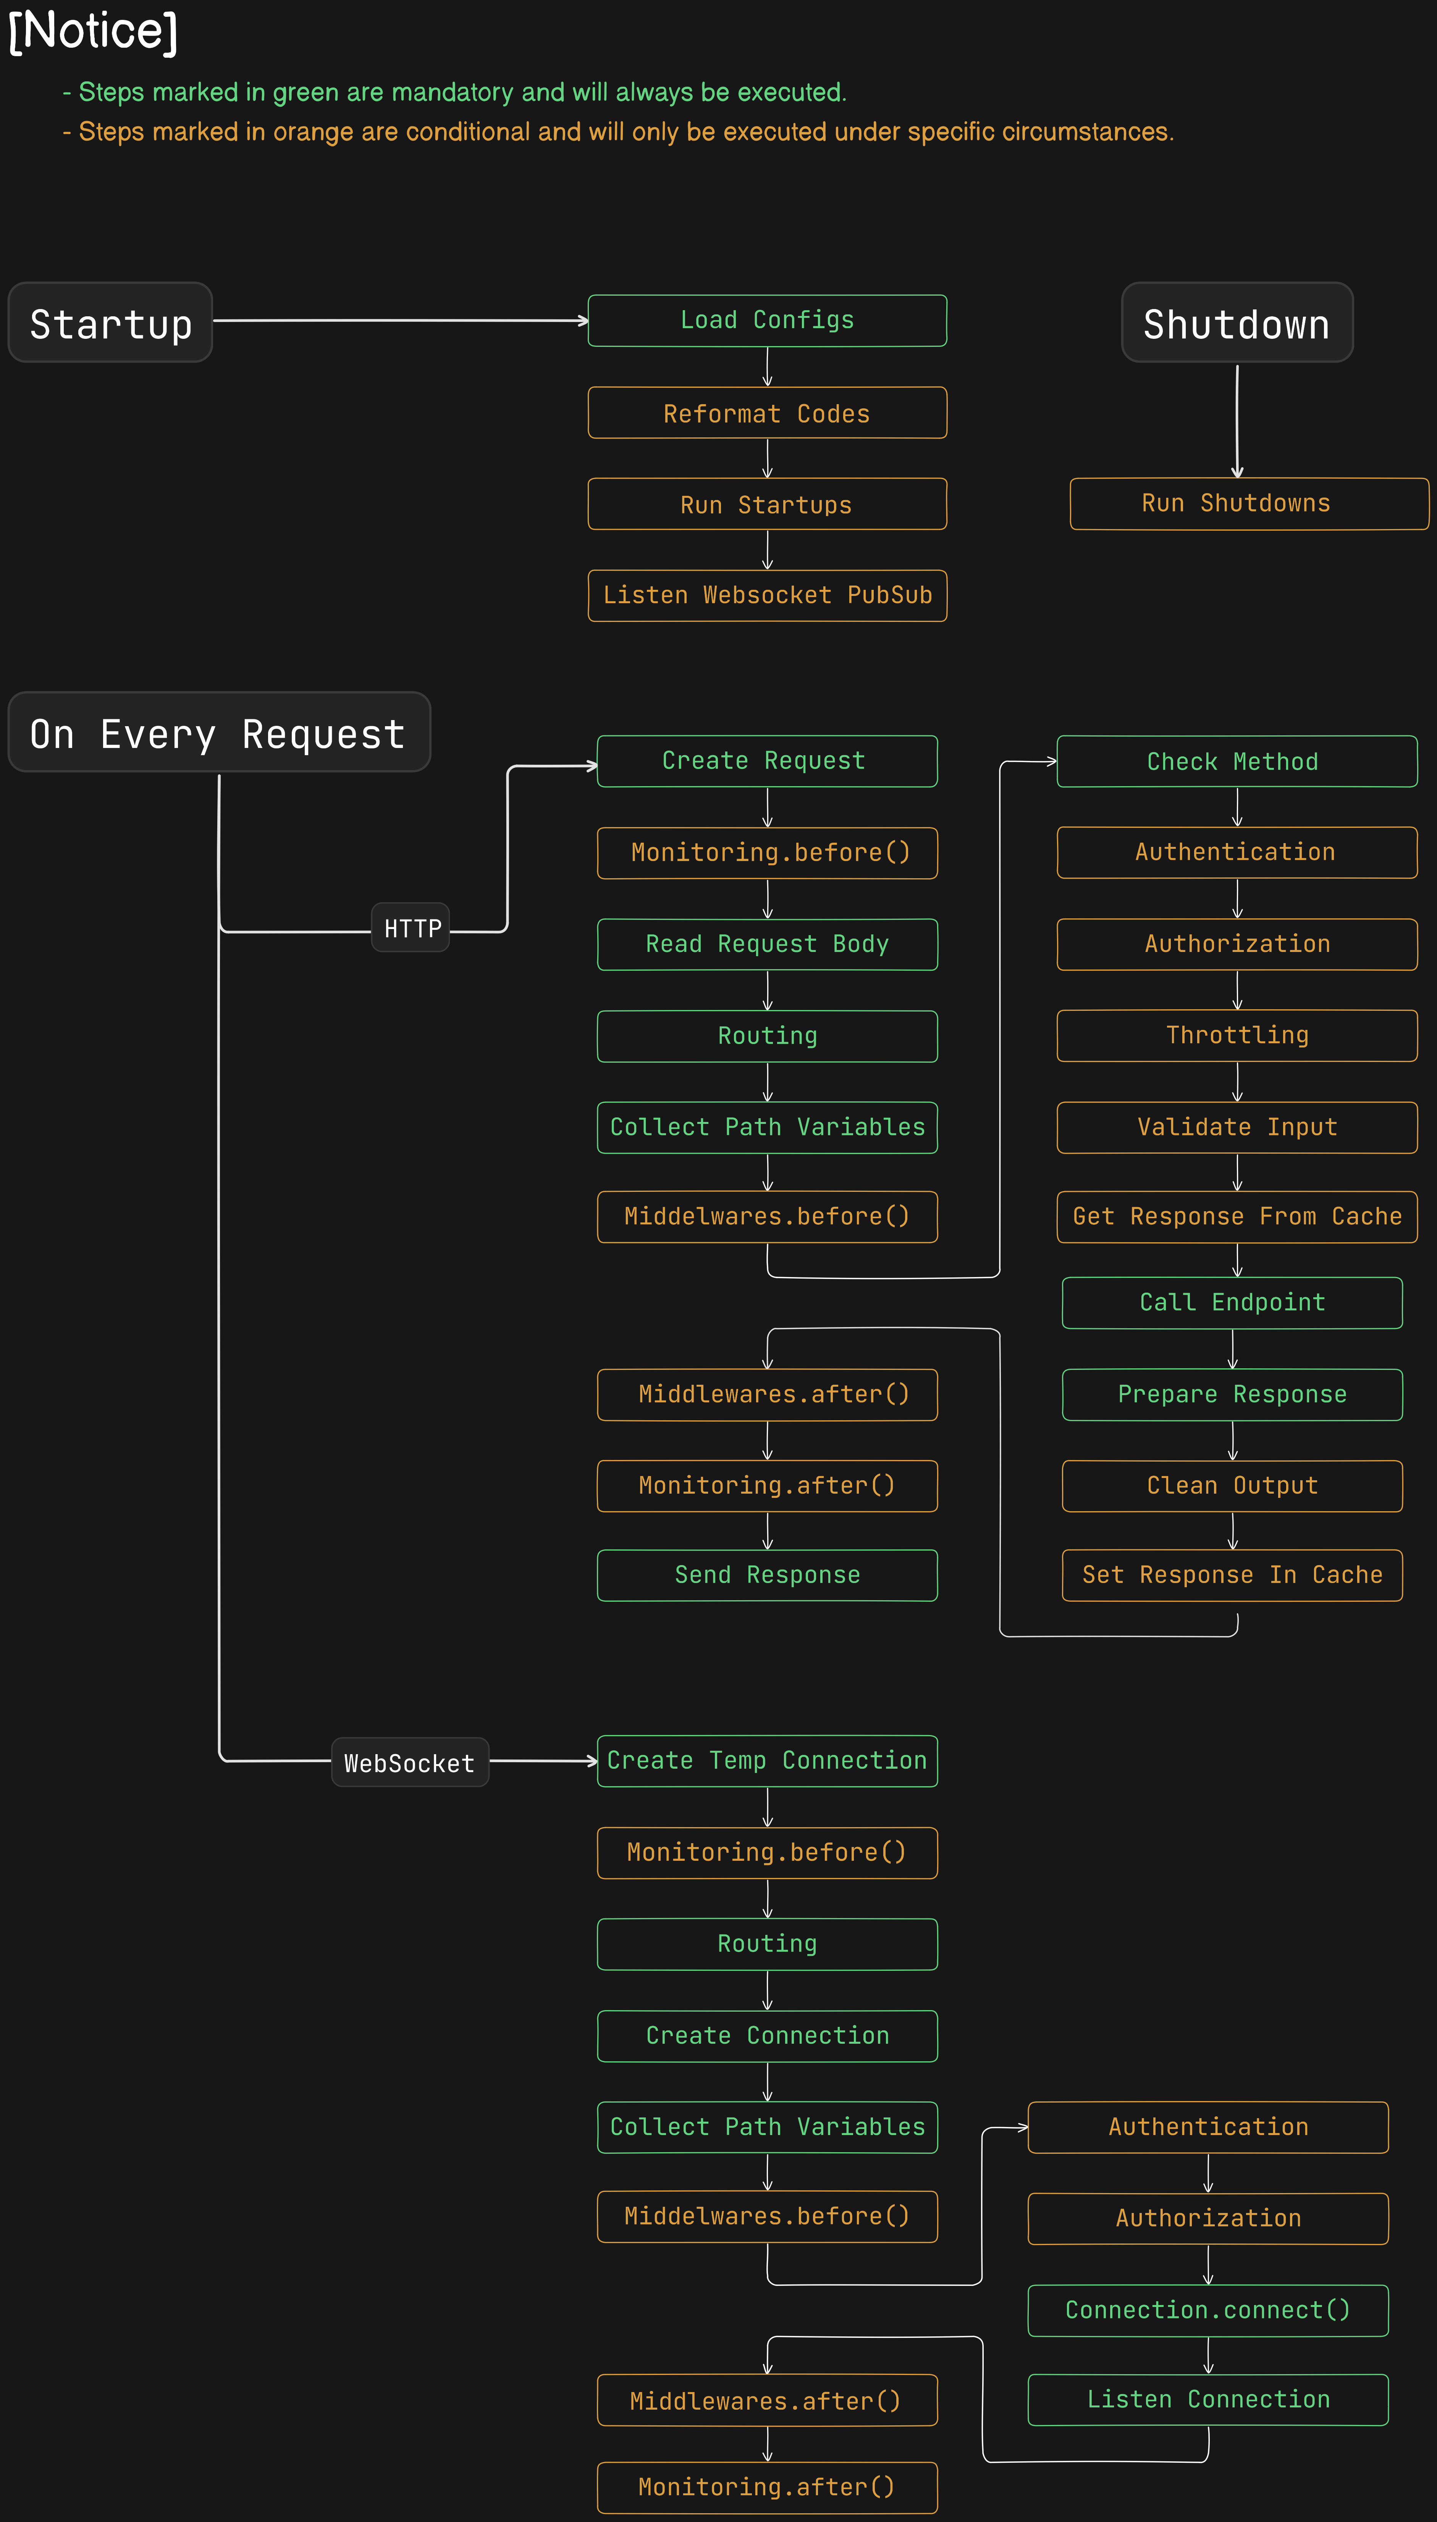Select Authorization above Connection.connect()

point(1208,2219)
